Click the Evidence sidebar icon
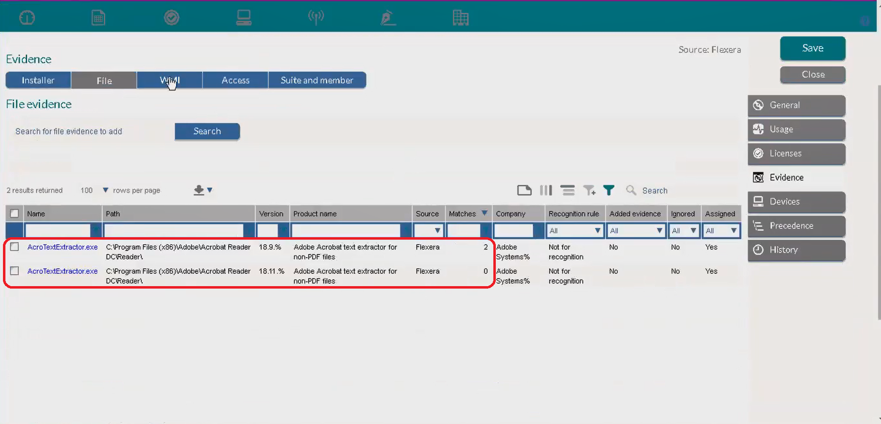The width and height of the screenshot is (881, 424). tap(759, 177)
